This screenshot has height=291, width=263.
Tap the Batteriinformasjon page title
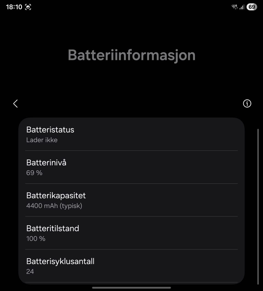coord(131,55)
